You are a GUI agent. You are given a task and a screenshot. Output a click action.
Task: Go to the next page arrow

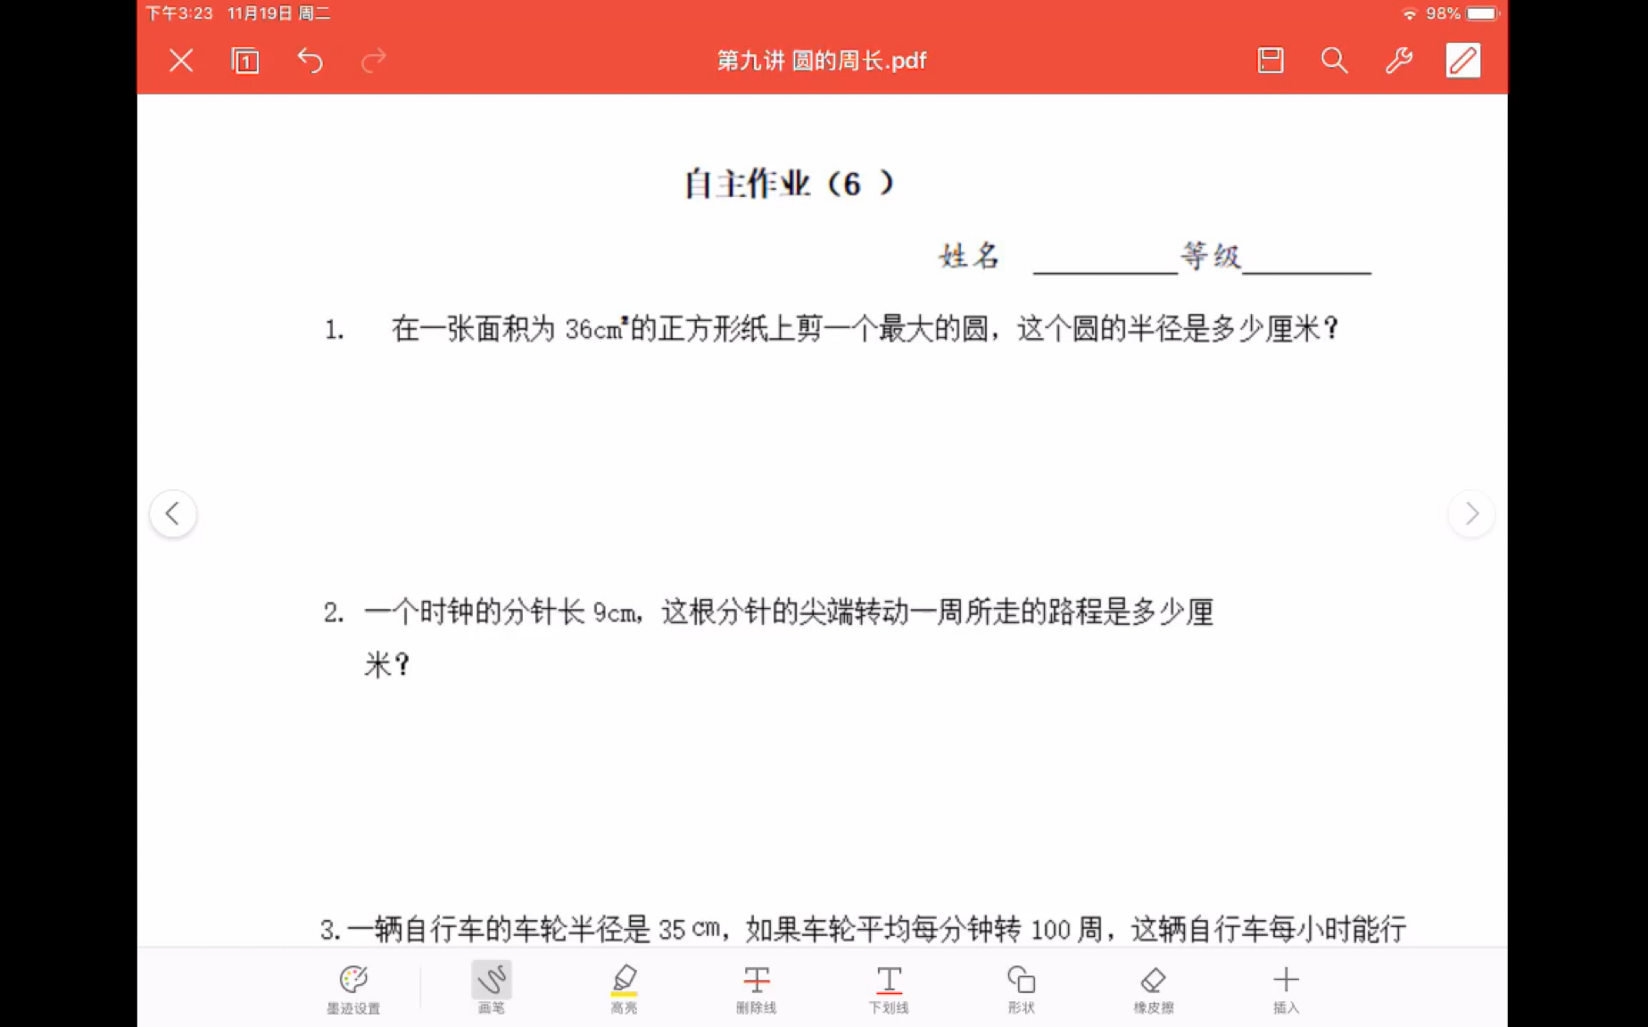[1471, 513]
